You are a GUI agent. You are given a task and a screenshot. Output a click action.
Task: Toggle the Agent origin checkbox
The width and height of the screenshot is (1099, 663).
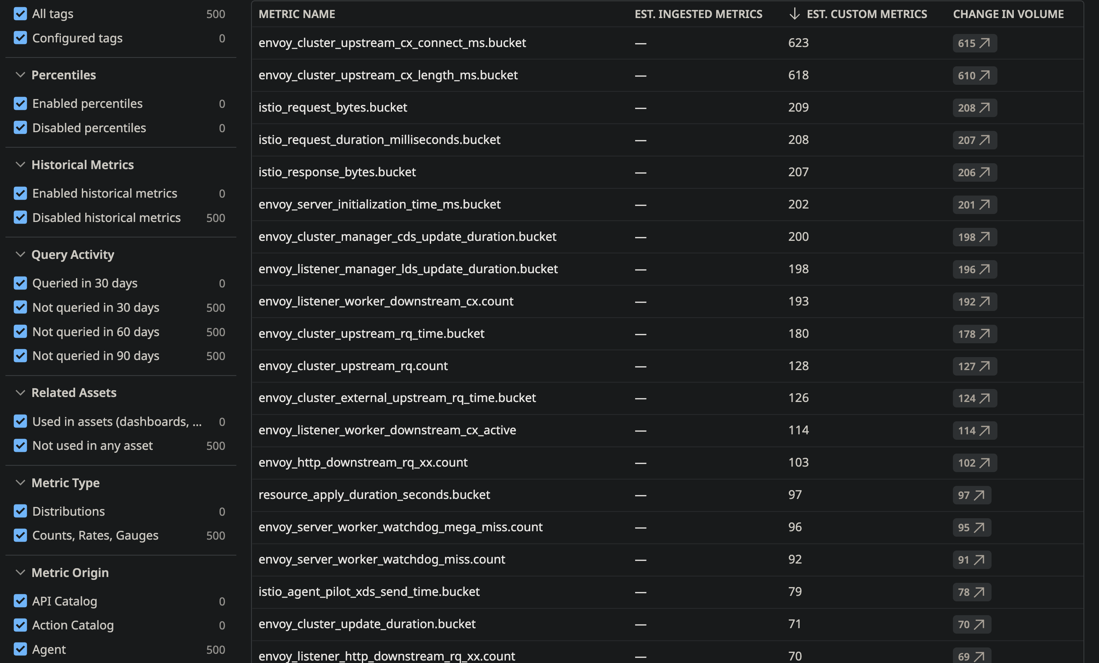point(20,649)
